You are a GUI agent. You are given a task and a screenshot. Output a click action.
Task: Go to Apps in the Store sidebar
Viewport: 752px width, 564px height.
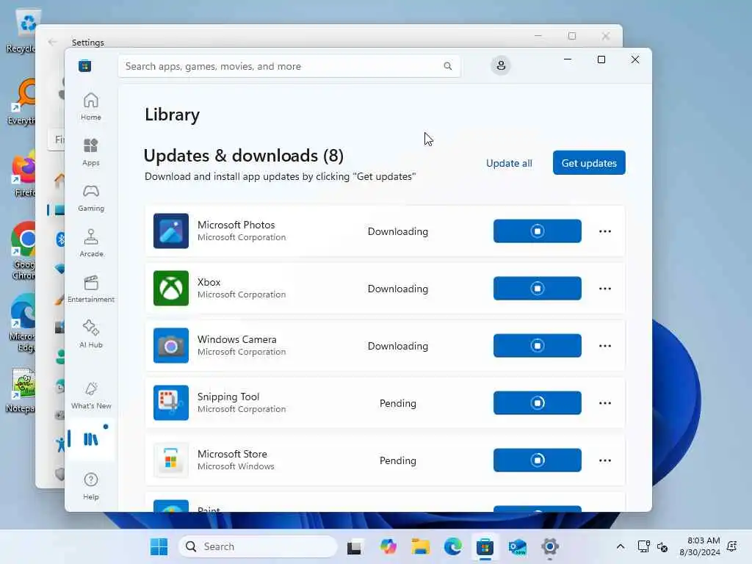tap(90, 152)
